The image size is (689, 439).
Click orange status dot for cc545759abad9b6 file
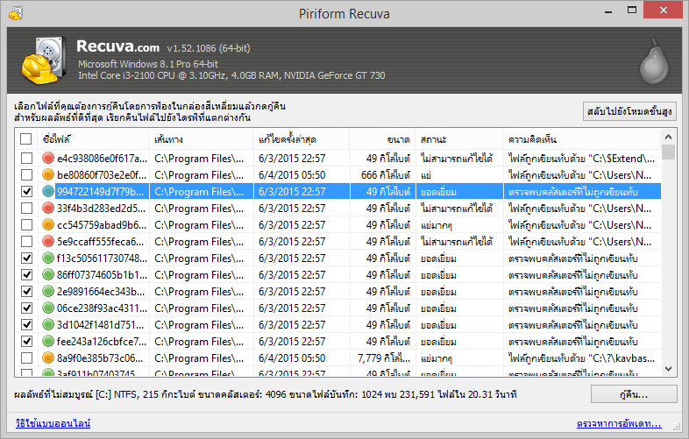coord(48,225)
